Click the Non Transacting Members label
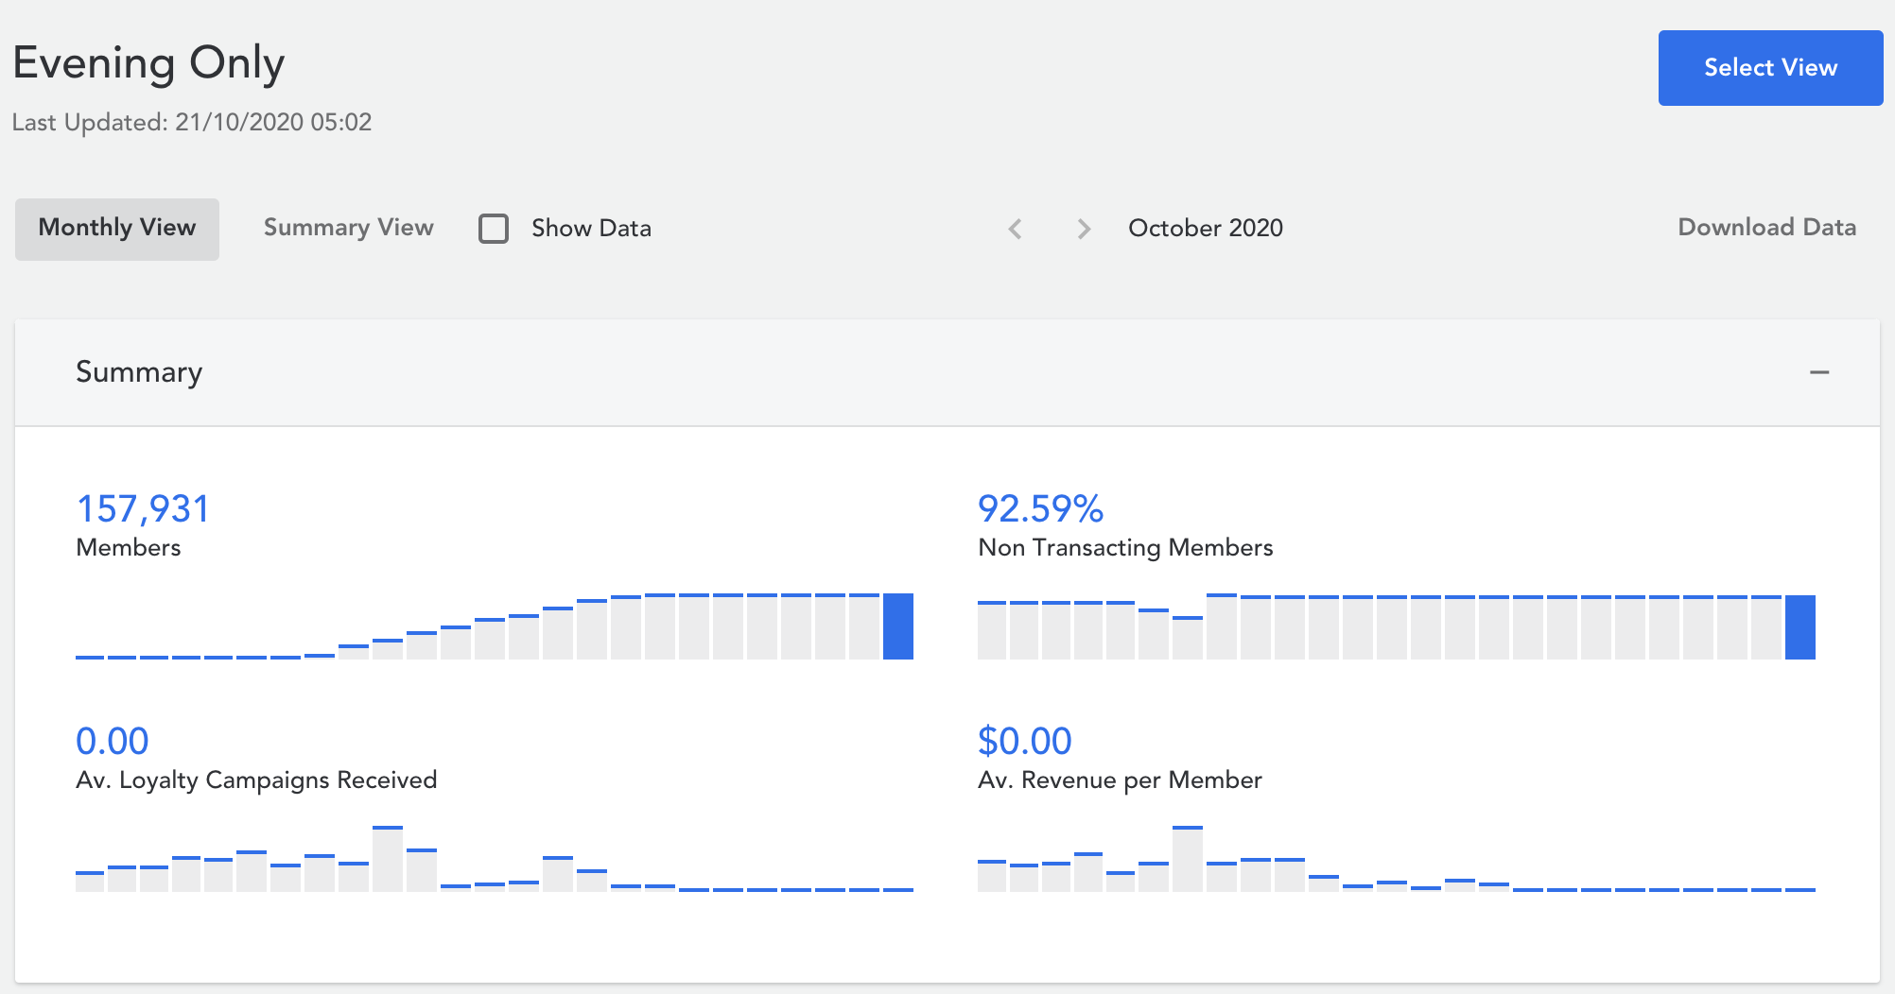This screenshot has width=1895, height=994. click(x=1125, y=548)
